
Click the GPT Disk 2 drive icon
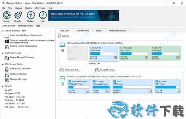tap(62, 78)
